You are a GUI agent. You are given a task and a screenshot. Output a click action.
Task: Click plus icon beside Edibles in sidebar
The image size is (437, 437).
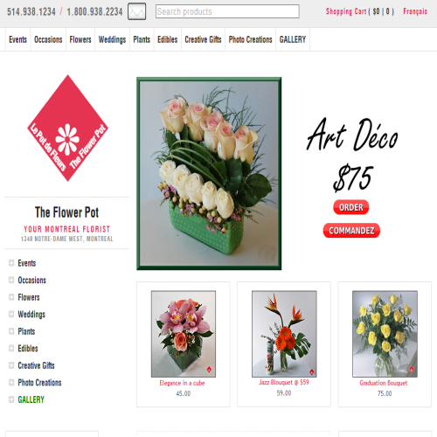(11, 348)
